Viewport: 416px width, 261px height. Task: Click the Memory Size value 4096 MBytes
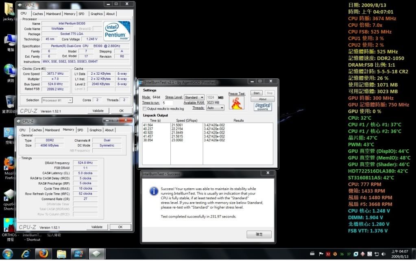pyautogui.click(x=50, y=145)
